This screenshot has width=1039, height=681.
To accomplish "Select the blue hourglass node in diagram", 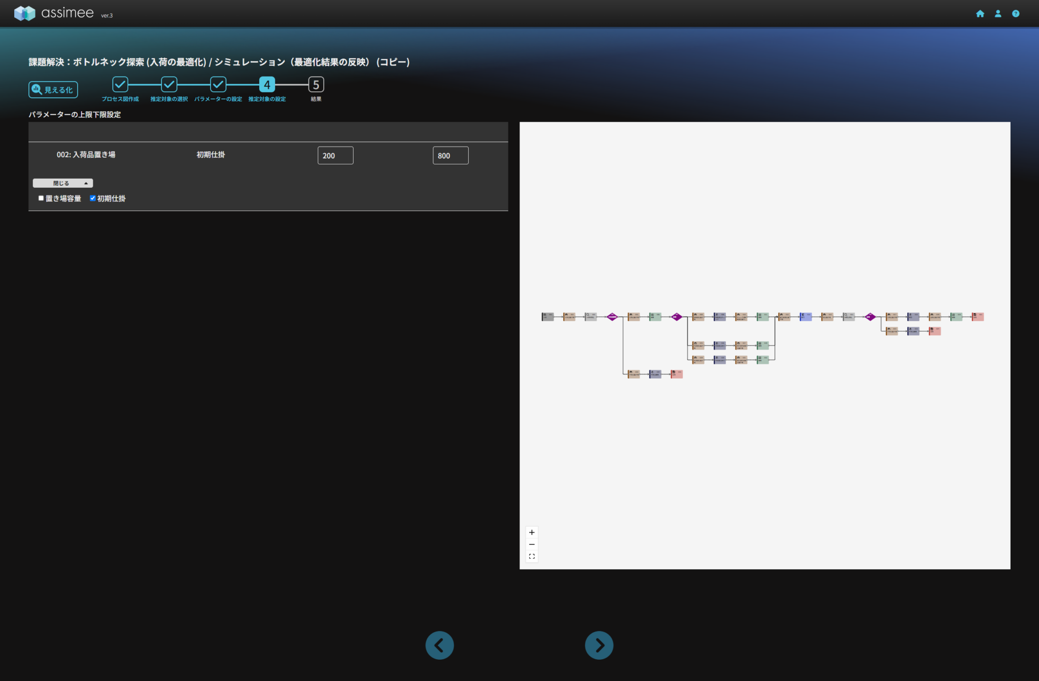I will pos(806,317).
